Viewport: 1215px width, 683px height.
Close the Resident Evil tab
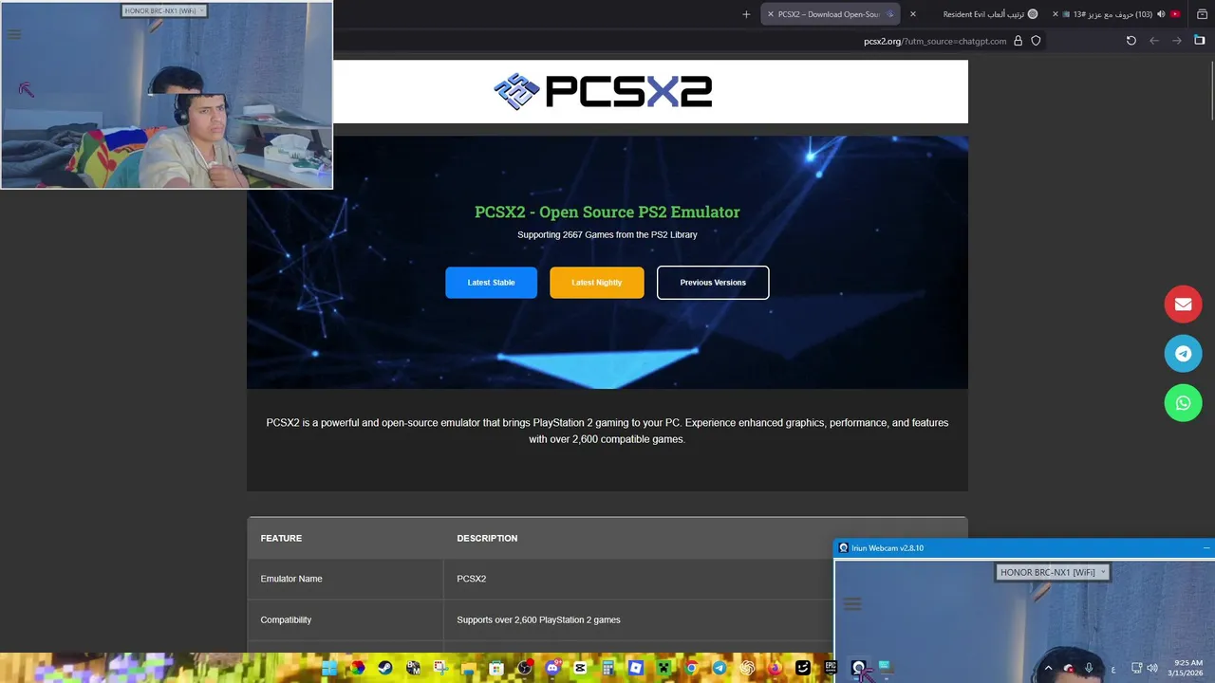point(913,14)
